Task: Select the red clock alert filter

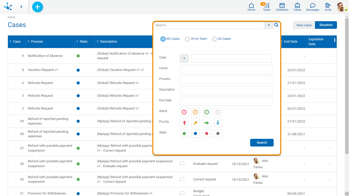Action: click(184, 112)
